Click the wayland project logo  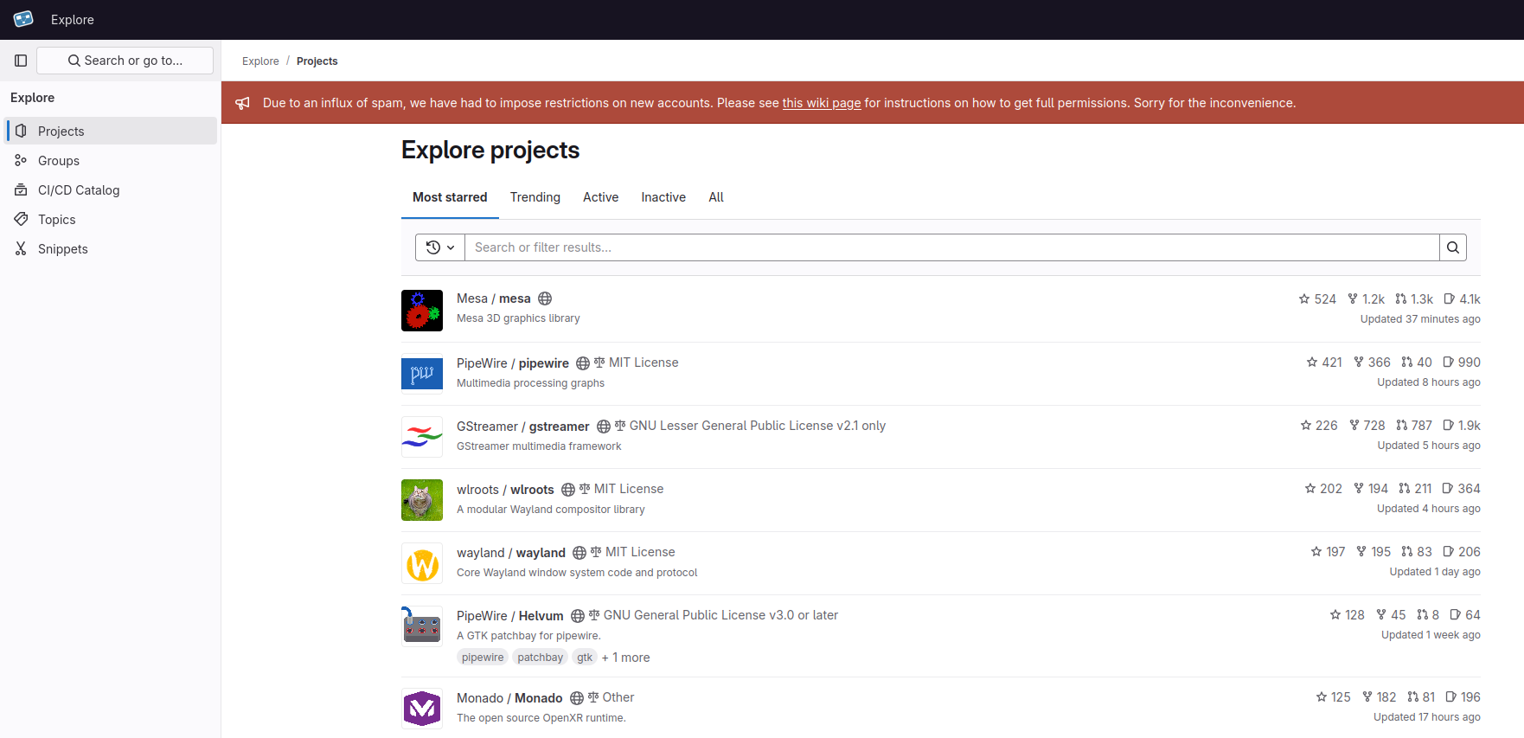click(x=422, y=564)
